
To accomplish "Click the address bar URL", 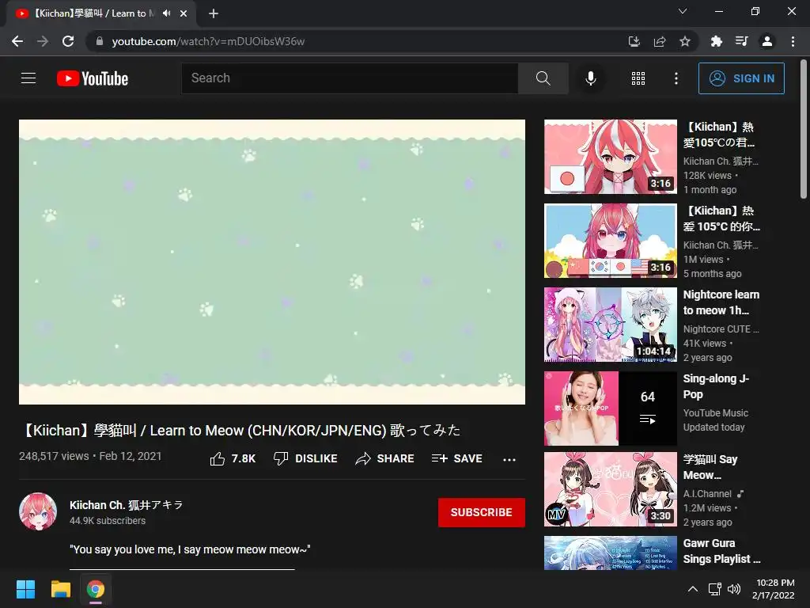I will [x=208, y=41].
